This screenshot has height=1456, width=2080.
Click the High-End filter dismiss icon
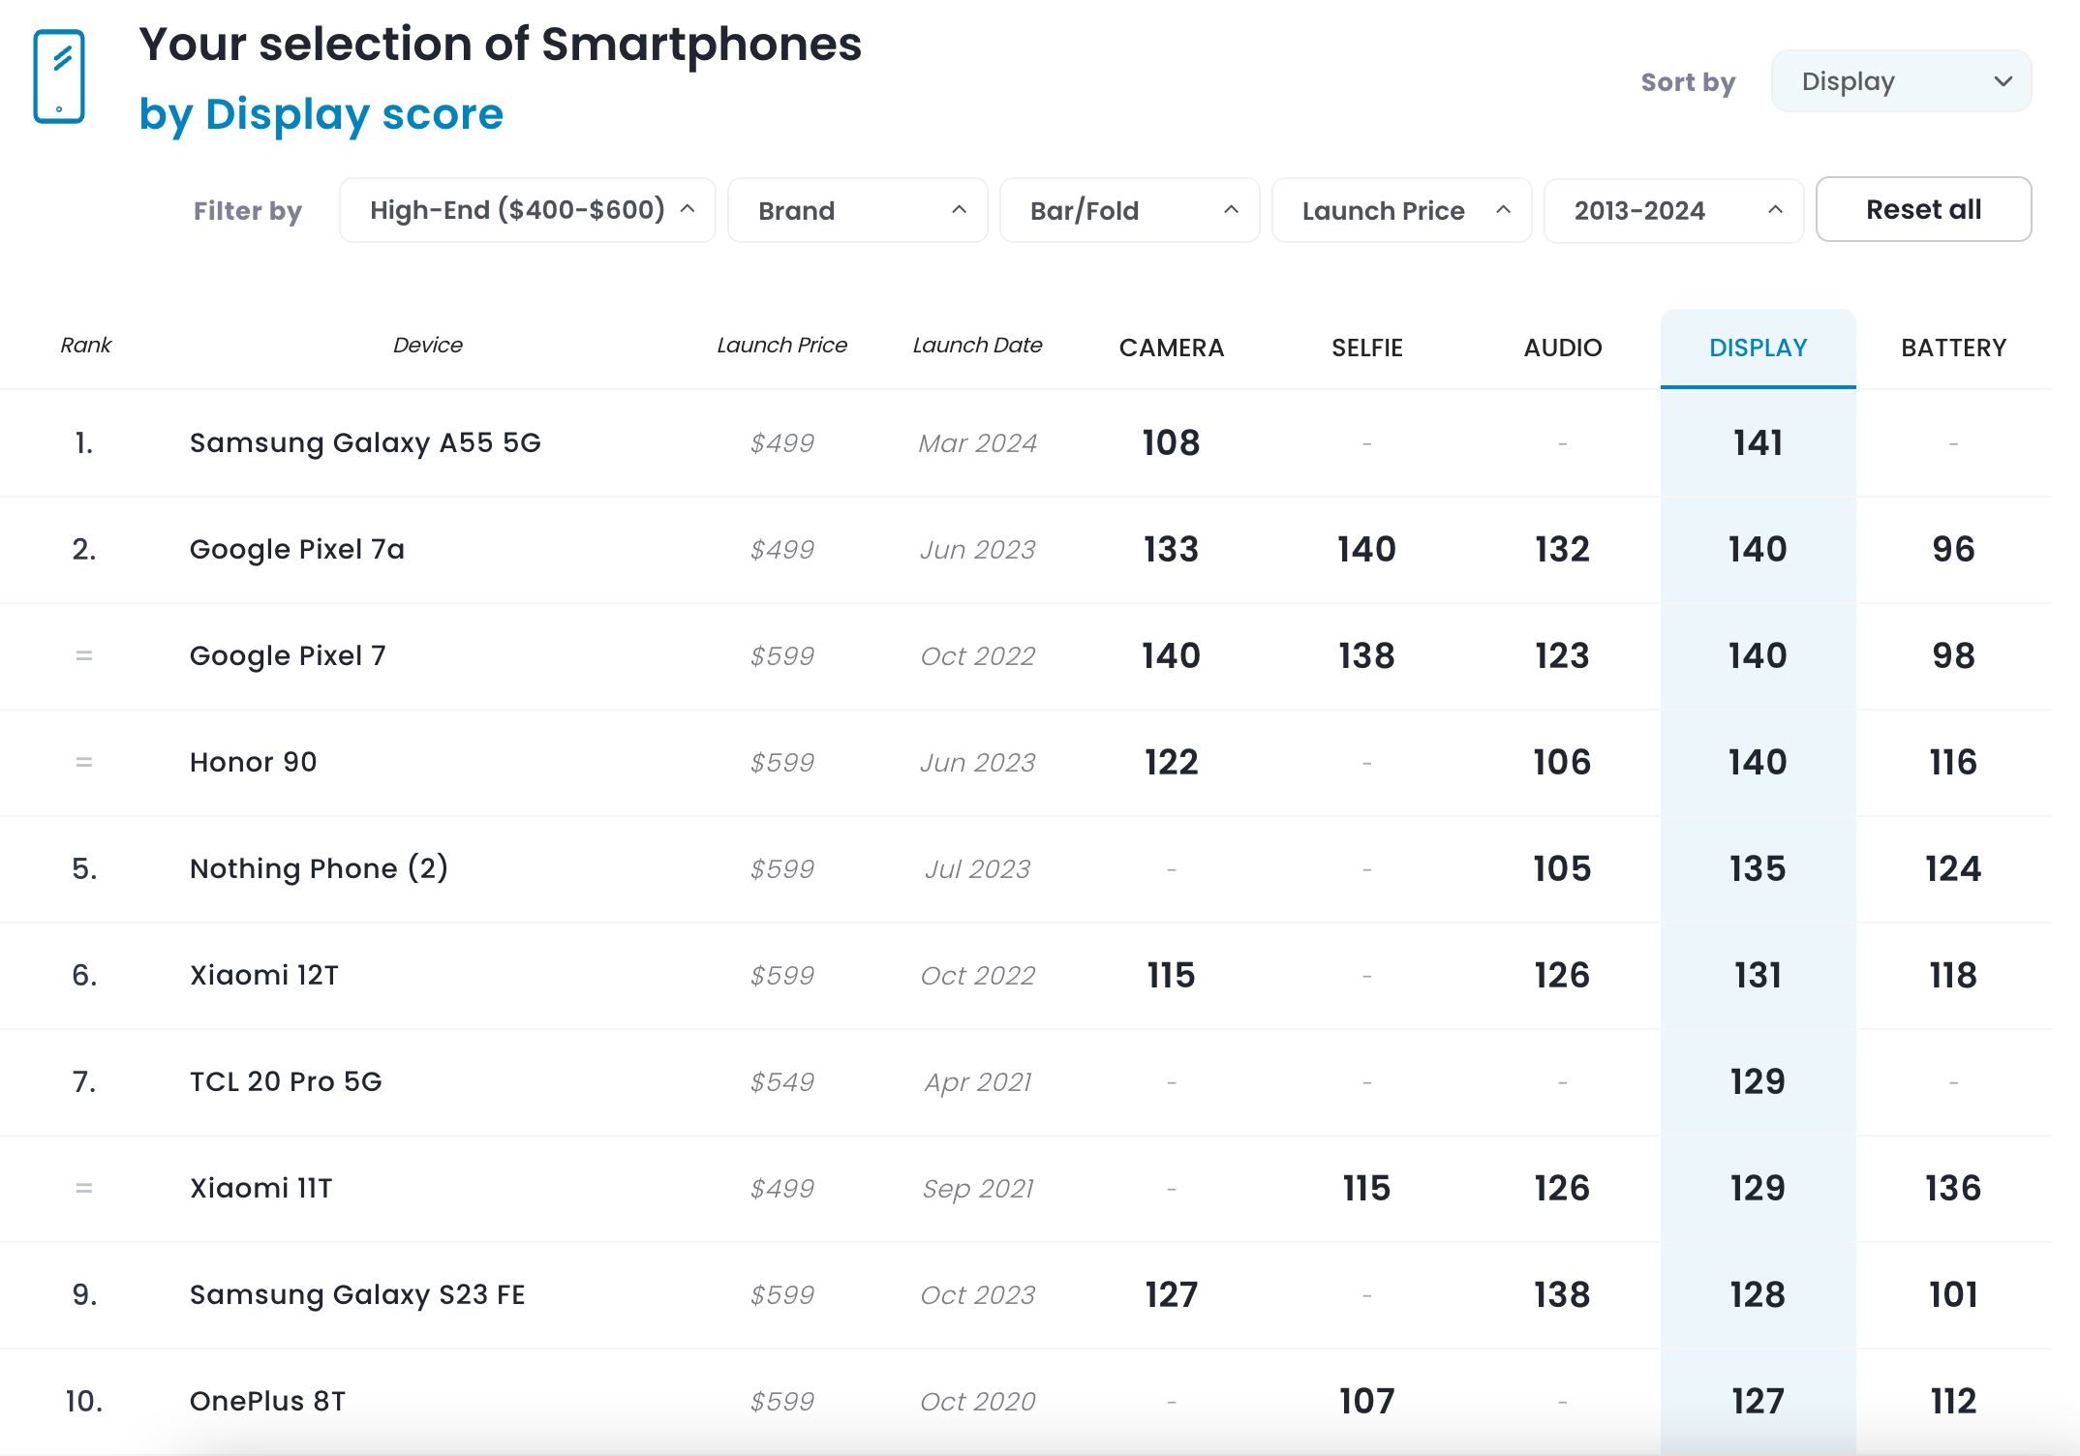pos(688,209)
